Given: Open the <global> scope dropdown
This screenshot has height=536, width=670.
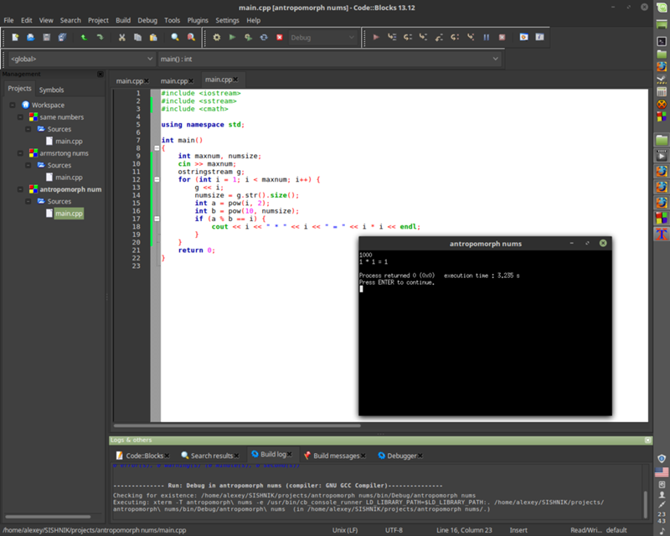Looking at the screenshot, I should click(x=81, y=59).
